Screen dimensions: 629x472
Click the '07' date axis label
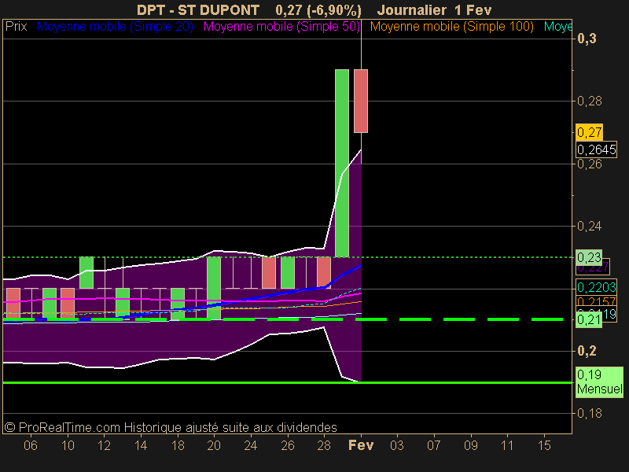click(x=434, y=445)
